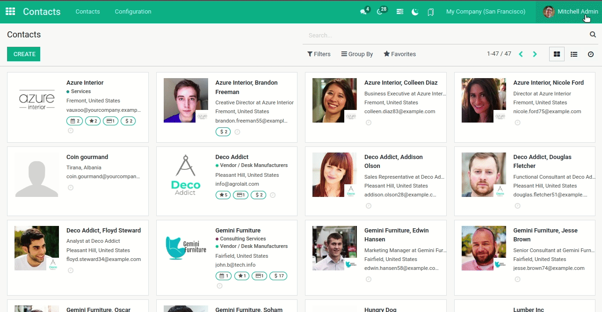Open Azure Interior's meetings badge showing 2

tap(75, 121)
